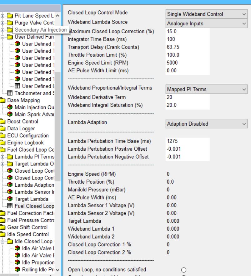
Task: Click the Lambda Sensor cube icon
Action: point(10,192)
